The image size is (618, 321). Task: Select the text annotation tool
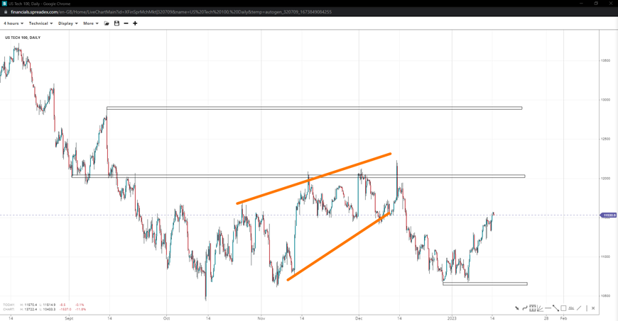pyautogui.click(x=571, y=308)
